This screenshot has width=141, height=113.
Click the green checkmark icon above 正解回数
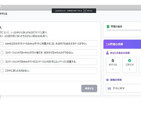point(129,60)
